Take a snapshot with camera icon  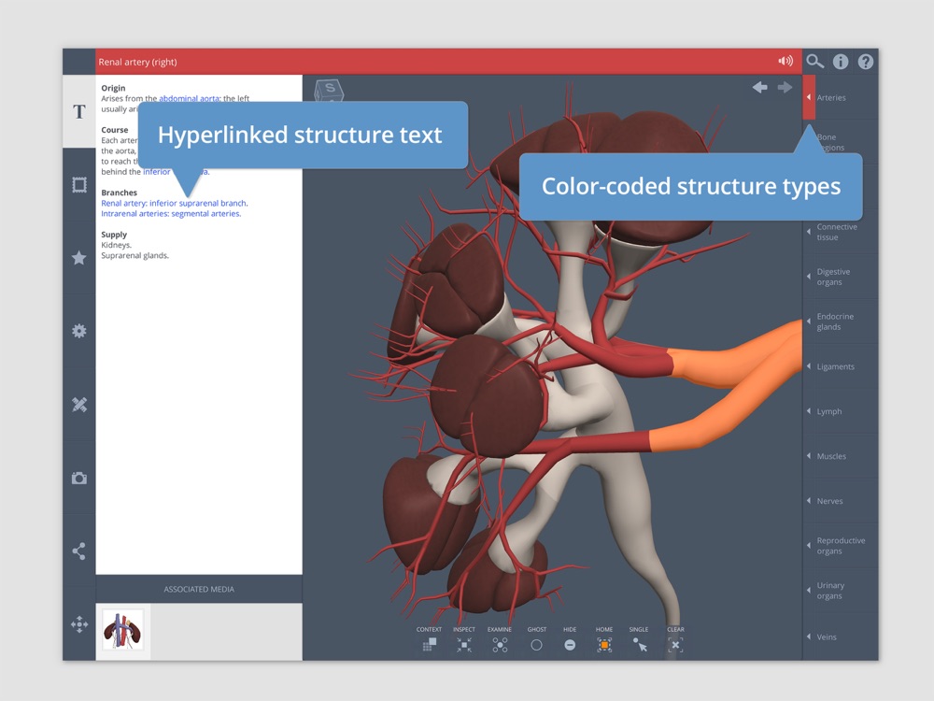coord(78,478)
